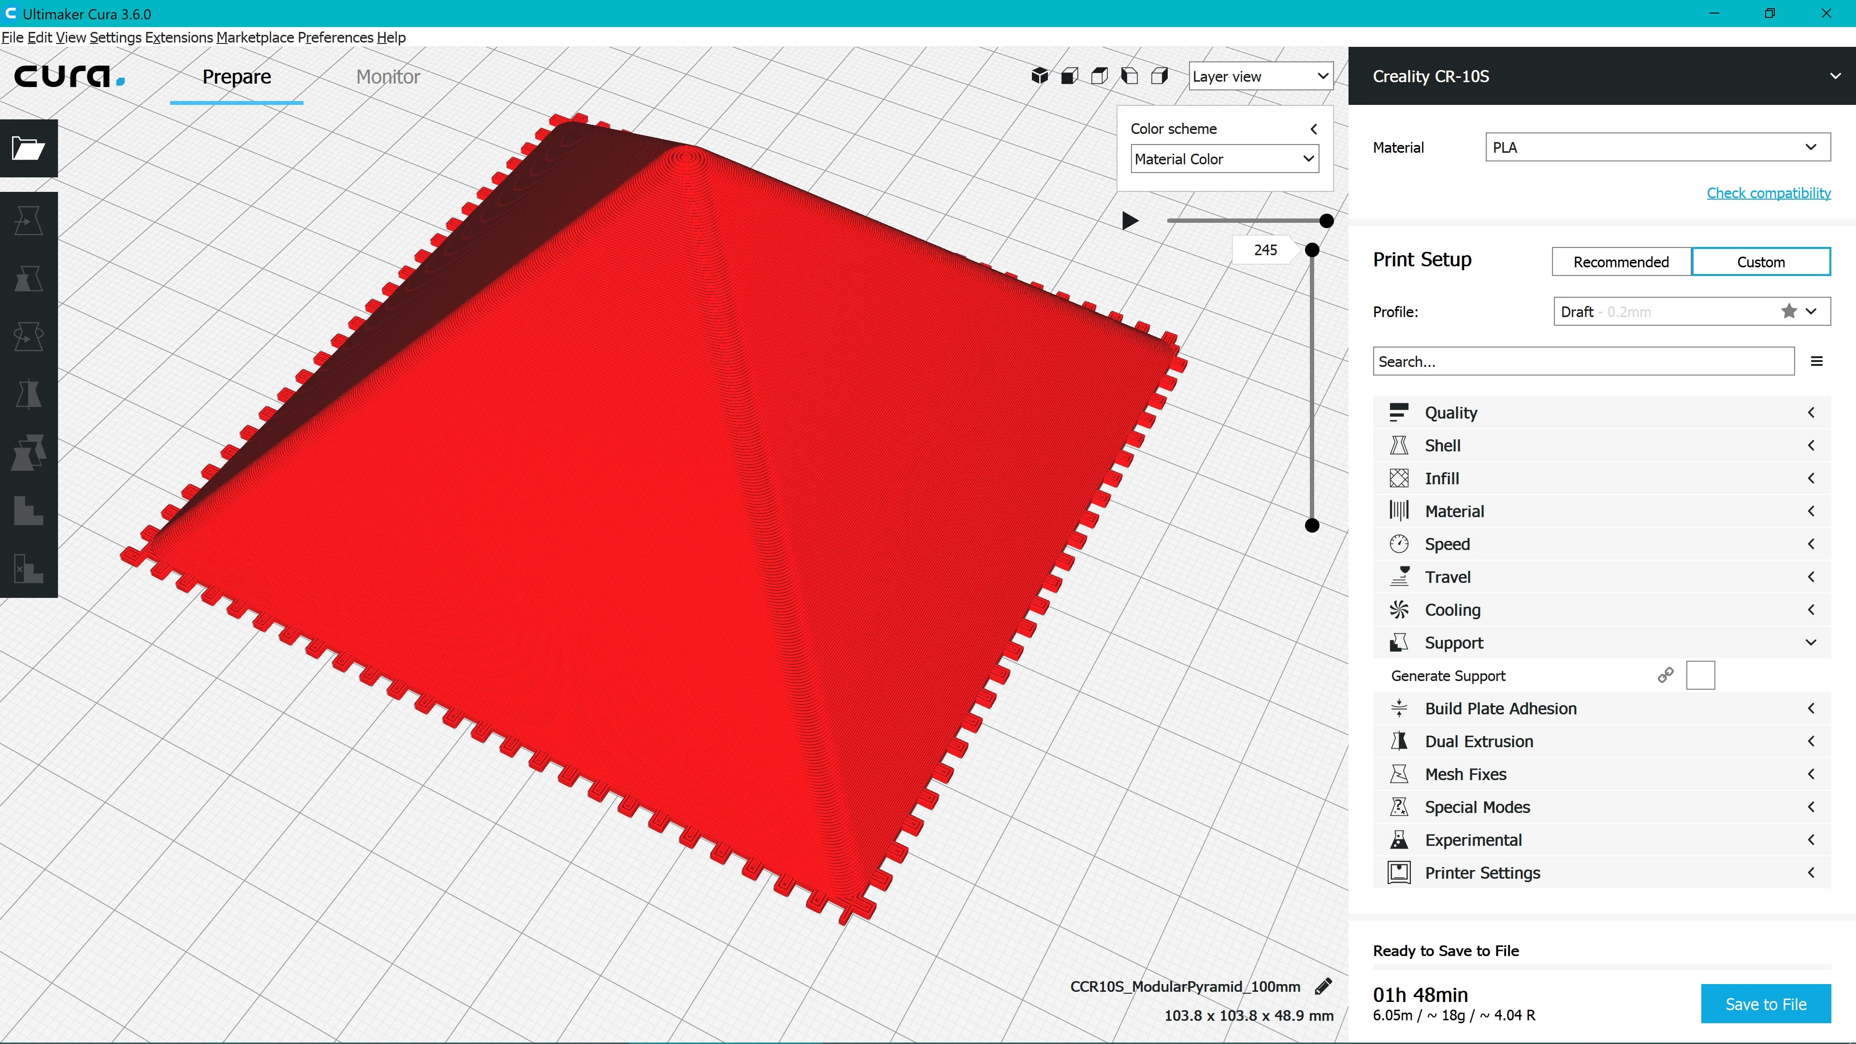1856x1044 pixels.
Task: Select the staircase tool with X box
Action: pos(29,568)
